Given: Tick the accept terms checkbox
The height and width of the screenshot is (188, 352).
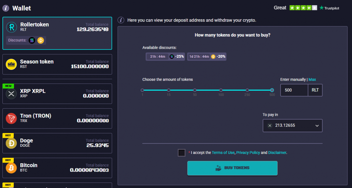Looking at the screenshot, I should click(181, 153).
